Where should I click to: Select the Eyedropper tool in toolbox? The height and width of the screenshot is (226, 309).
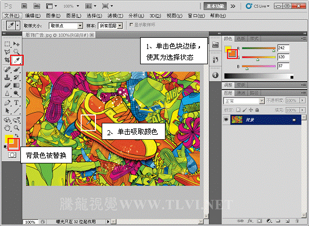(x=17, y=60)
